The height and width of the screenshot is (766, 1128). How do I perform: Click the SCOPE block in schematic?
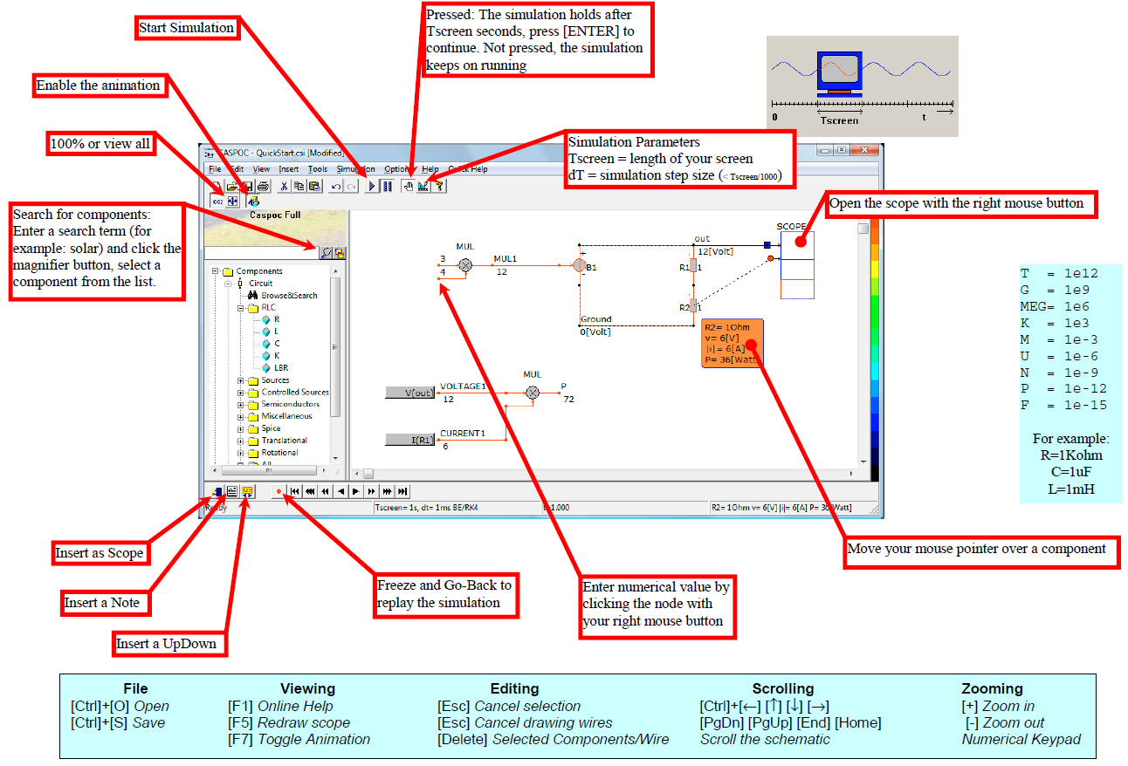pos(797,265)
